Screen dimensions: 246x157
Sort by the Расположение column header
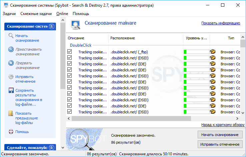(146, 38)
